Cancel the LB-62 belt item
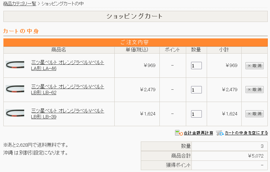270x172 pixels. coord(254,90)
